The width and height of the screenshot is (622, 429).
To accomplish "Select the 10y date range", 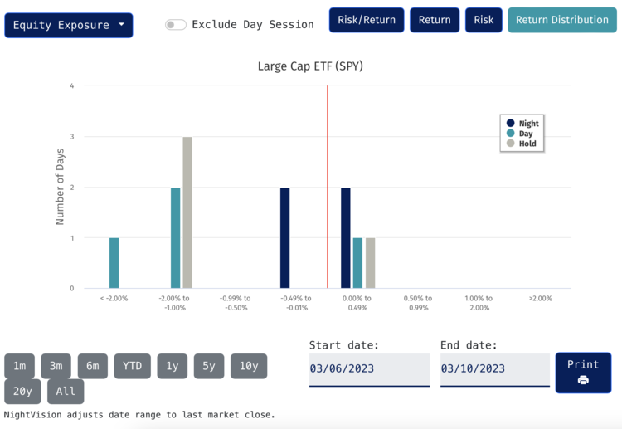I will [x=249, y=366].
